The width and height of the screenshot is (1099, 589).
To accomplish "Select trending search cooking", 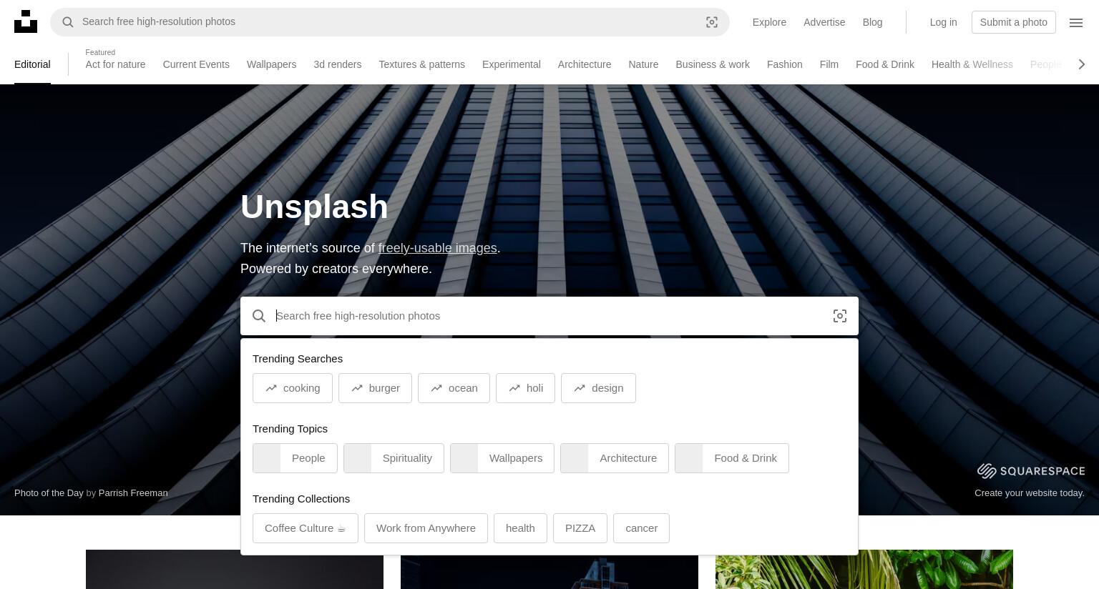I will click(292, 388).
